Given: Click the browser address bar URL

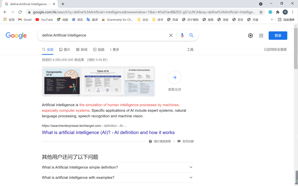Looking at the screenshot, I should click(x=144, y=12).
